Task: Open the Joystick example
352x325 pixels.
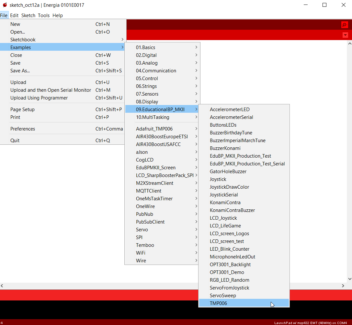Action: pyautogui.click(x=244, y=179)
